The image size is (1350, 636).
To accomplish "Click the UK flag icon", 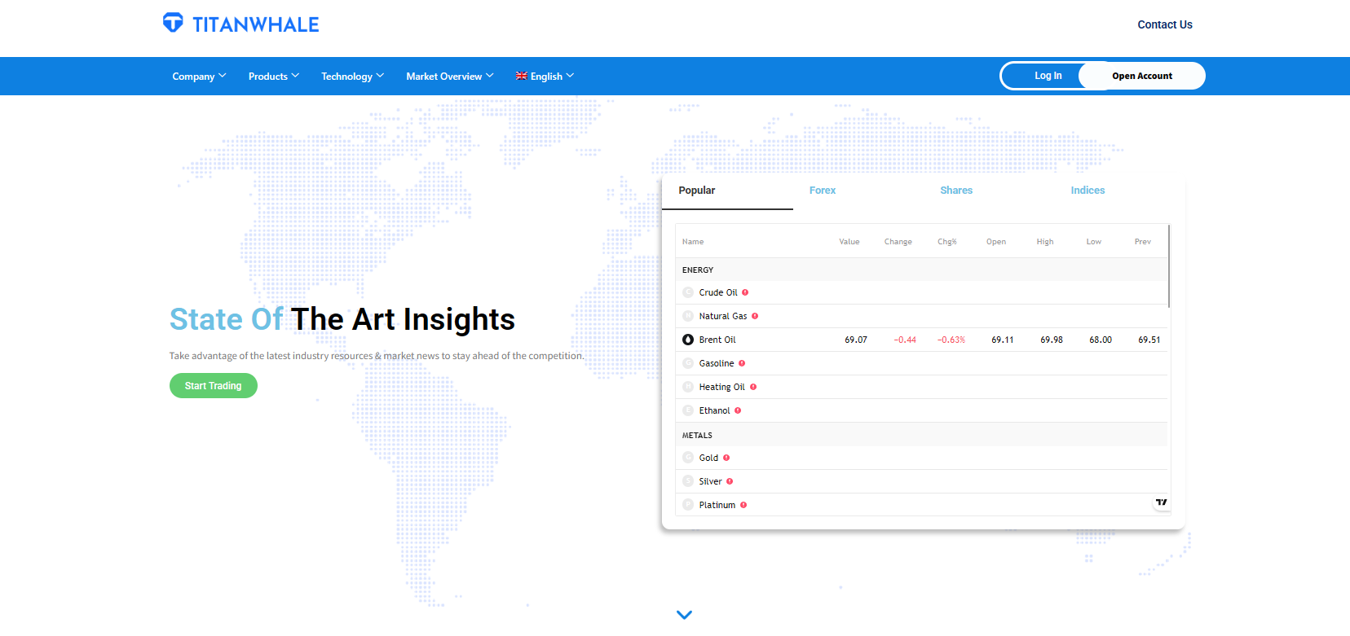I will [x=522, y=76].
